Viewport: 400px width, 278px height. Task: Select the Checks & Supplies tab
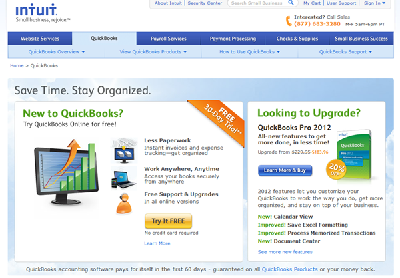tap(297, 39)
